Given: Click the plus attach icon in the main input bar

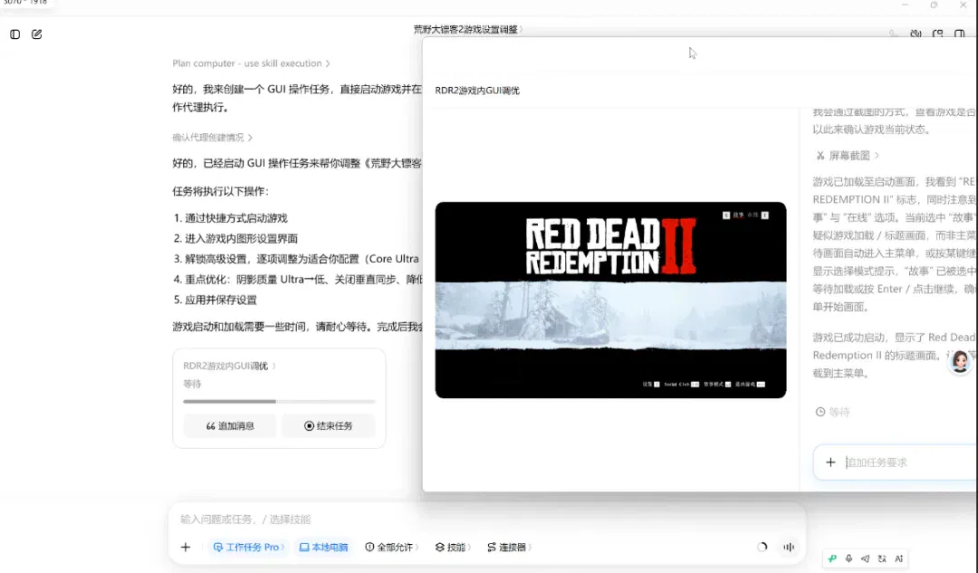Looking at the screenshot, I should [x=186, y=547].
